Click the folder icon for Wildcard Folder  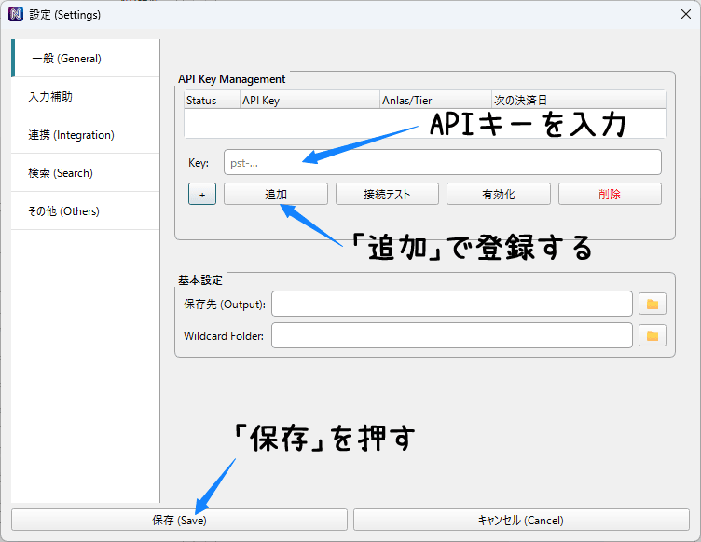tap(653, 336)
